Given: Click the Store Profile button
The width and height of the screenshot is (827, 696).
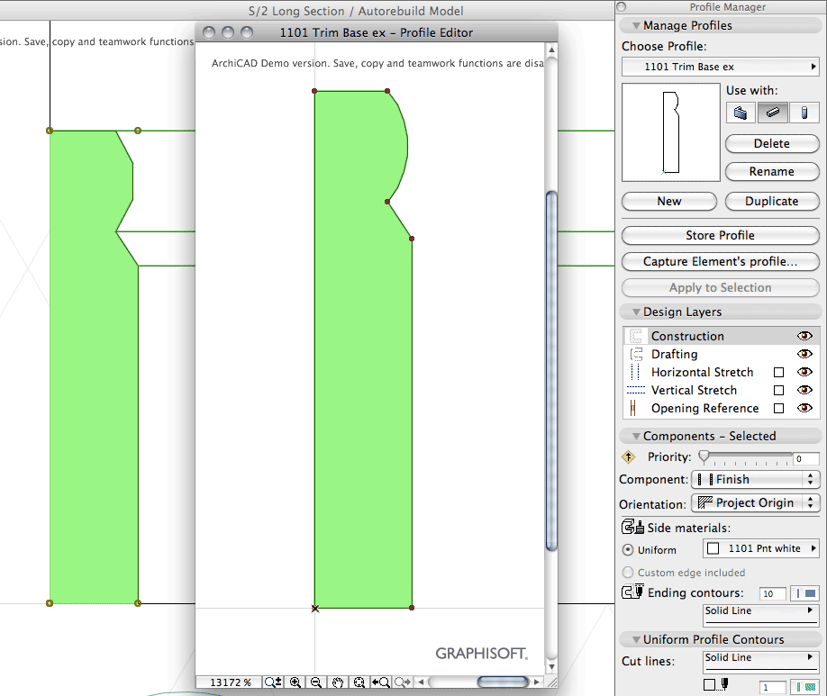Looking at the screenshot, I should point(719,235).
